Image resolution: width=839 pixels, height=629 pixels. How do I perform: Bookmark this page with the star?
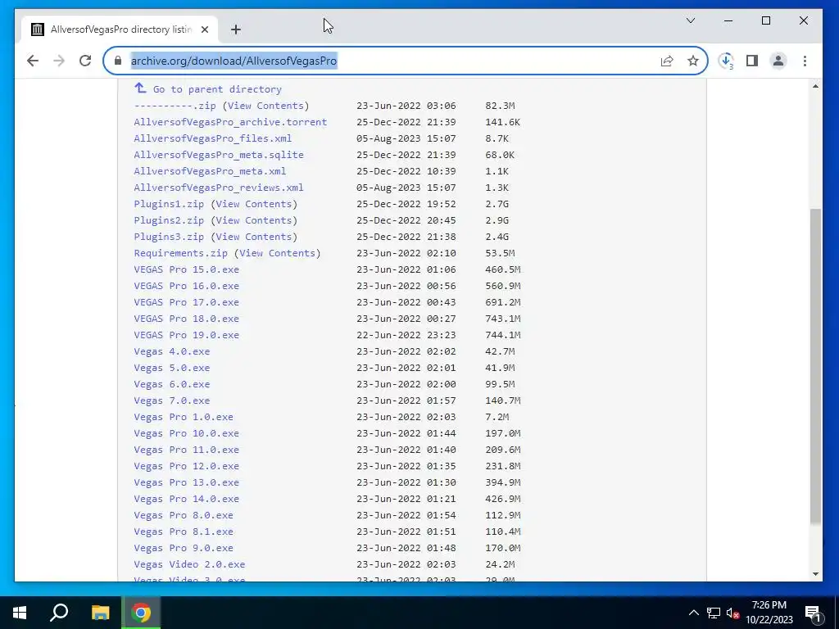[693, 61]
